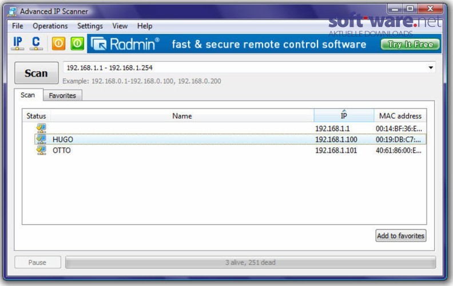The width and height of the screenshot is (453, 286).
Task: Click MAC address 00:14:BF:36:E...
Action: 399,129
